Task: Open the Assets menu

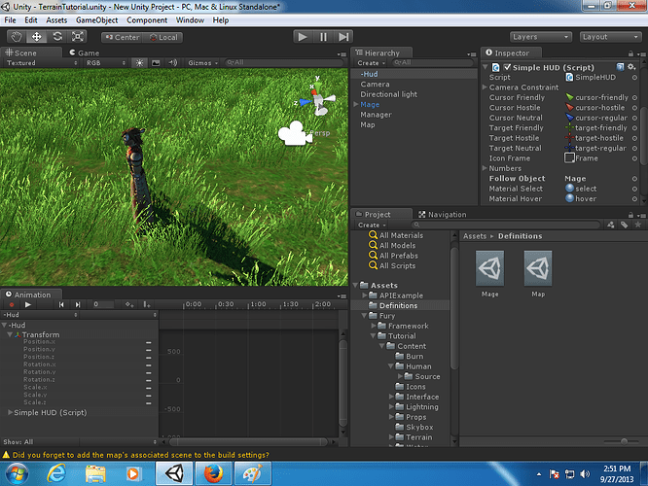Action: tap(56, 20)
